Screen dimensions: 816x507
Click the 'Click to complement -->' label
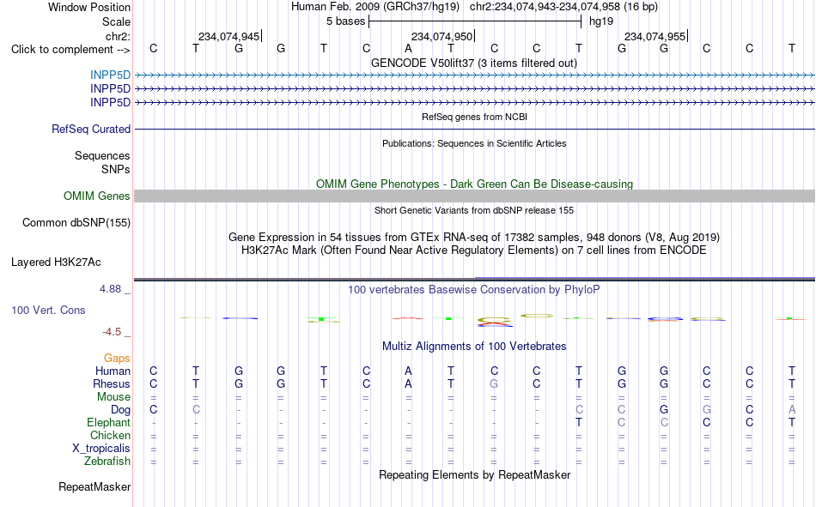[x=70, y=50]
